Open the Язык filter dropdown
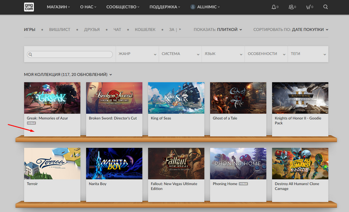The width and height of the screenshot is (349, 212). tap(222, 54)
